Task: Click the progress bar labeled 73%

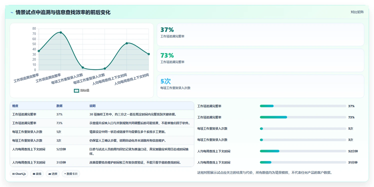Action: [x=303, y=117]
